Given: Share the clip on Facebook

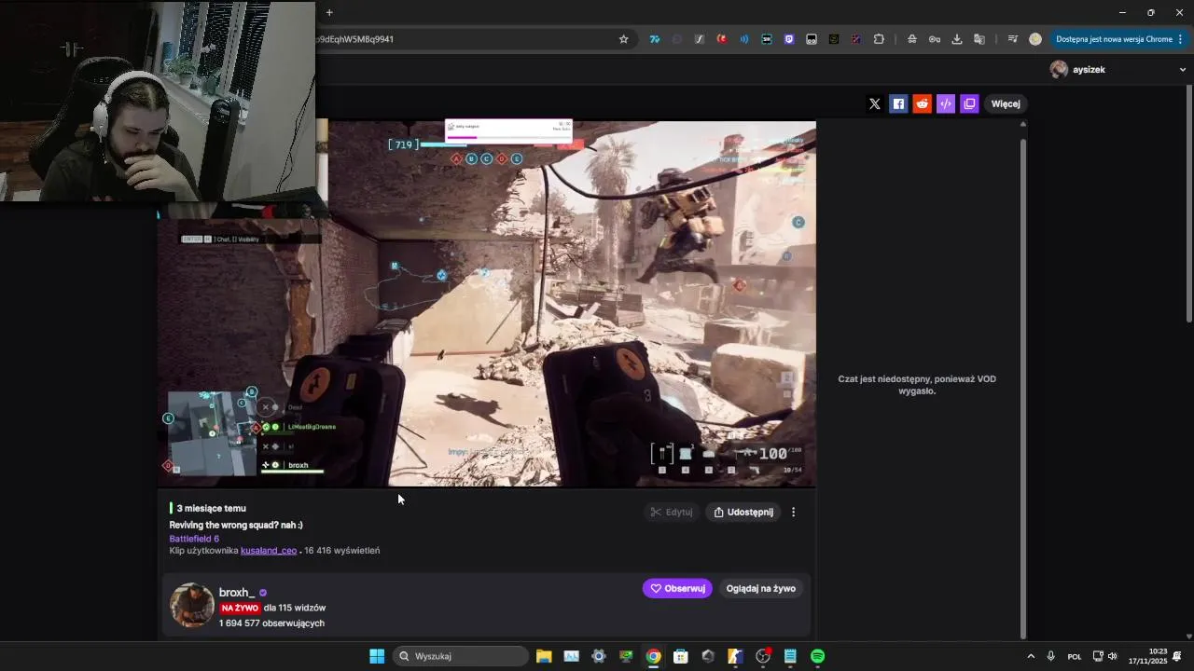Looking at the screenshot, I should pos(898,103).
